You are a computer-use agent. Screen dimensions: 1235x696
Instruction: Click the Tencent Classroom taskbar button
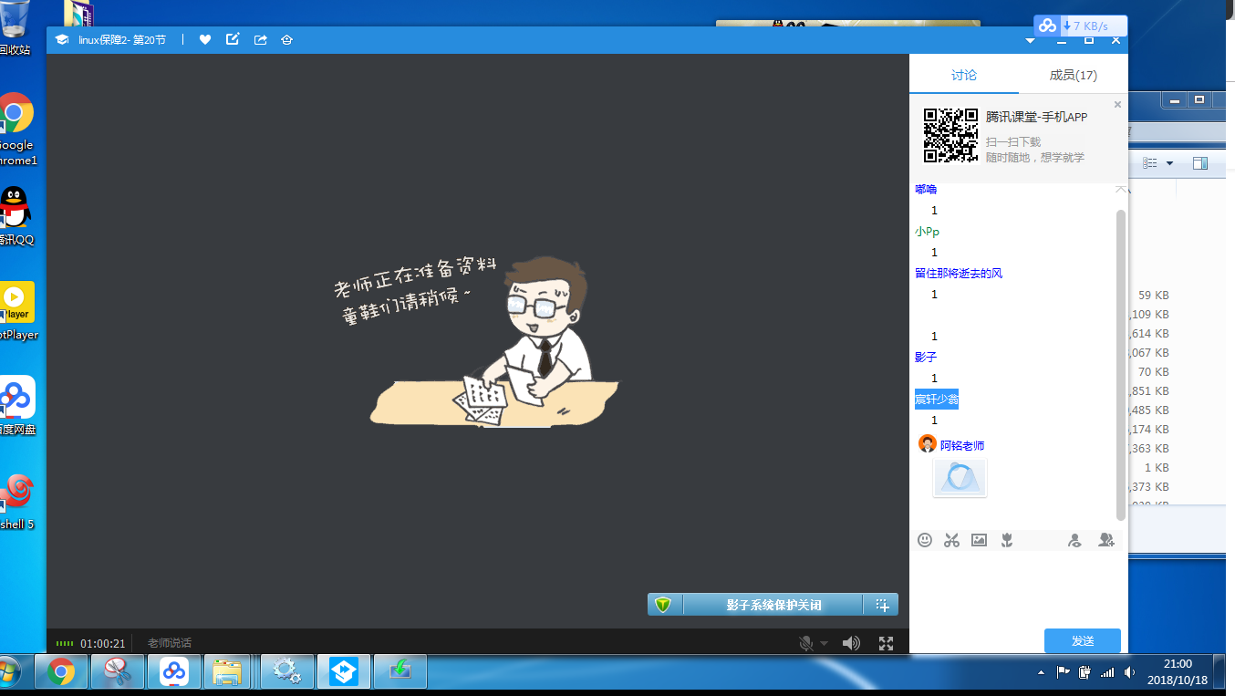coord(344,673)
